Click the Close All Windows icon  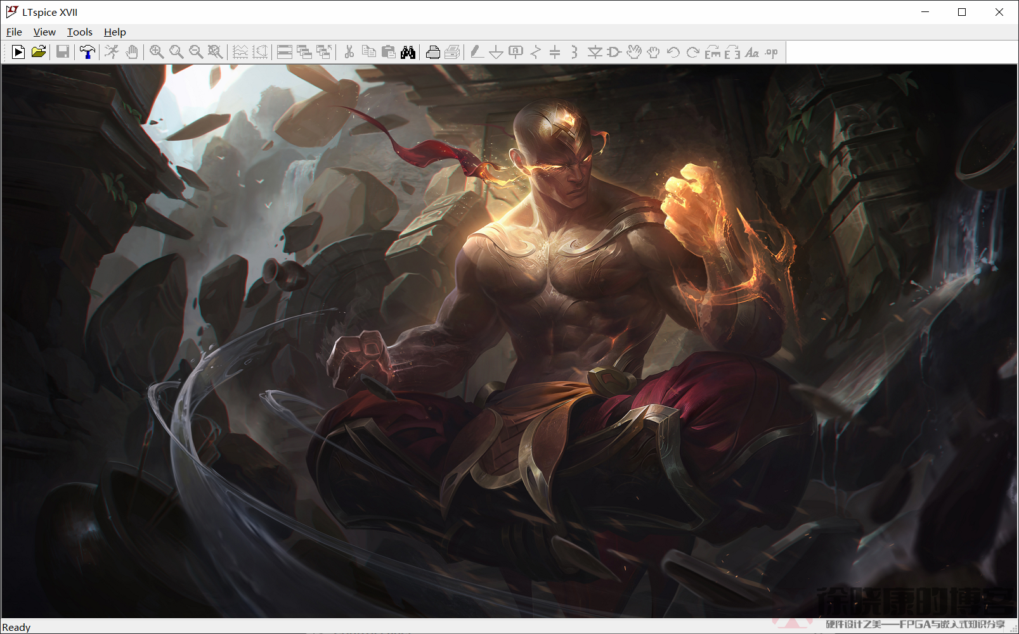pos(324,52)
